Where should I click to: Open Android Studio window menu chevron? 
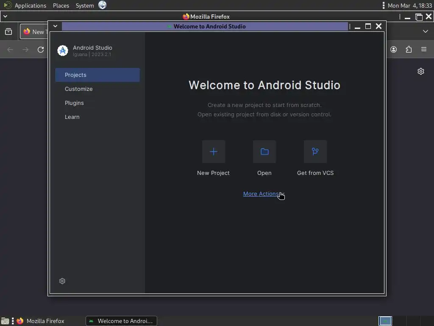pos(56,26)
